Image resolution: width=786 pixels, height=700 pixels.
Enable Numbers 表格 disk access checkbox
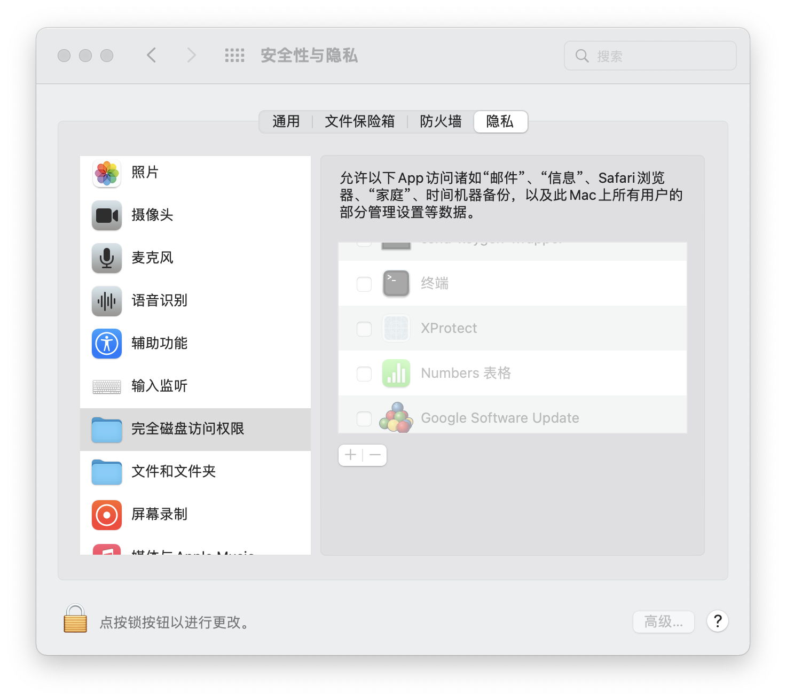[x=364, y=374]
